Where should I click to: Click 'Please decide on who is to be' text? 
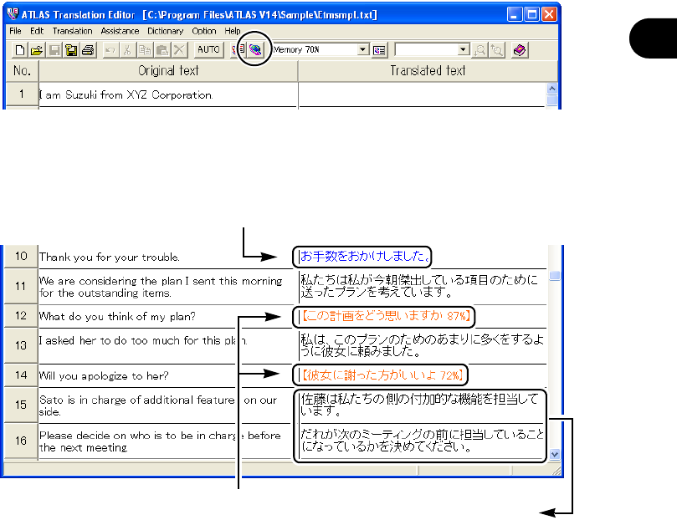160,441
